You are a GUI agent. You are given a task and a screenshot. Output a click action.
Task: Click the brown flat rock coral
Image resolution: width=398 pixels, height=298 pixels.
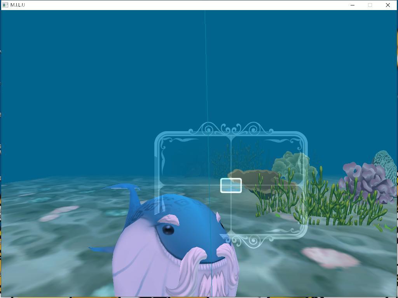point(253,179)
